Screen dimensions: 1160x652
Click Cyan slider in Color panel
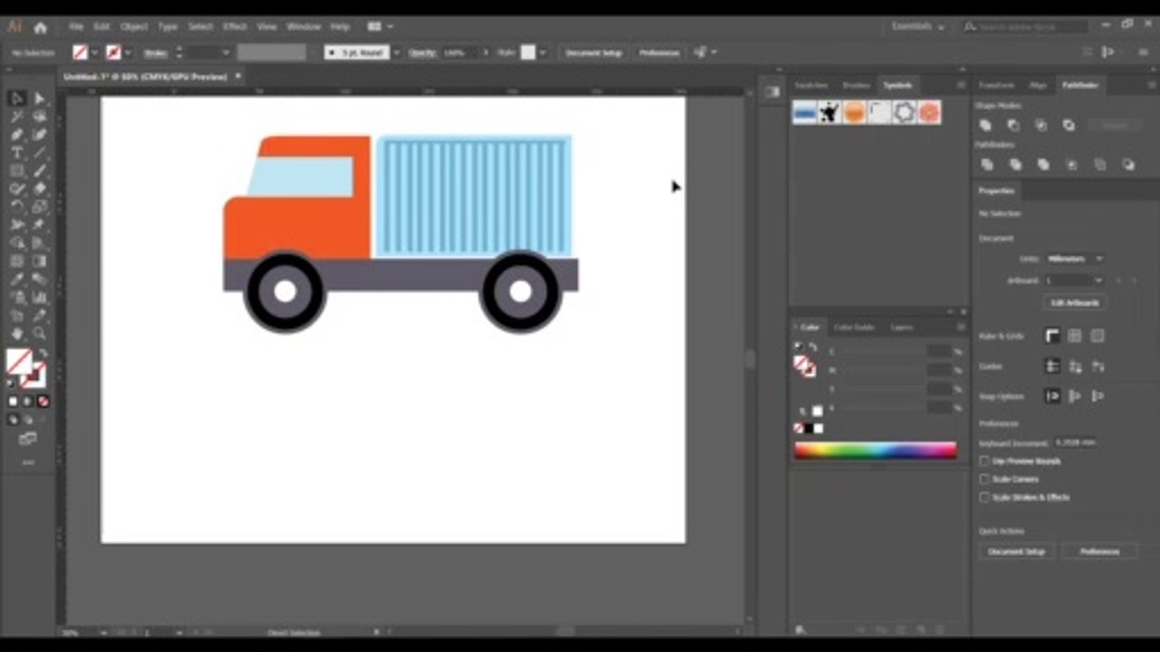[881, 351]
